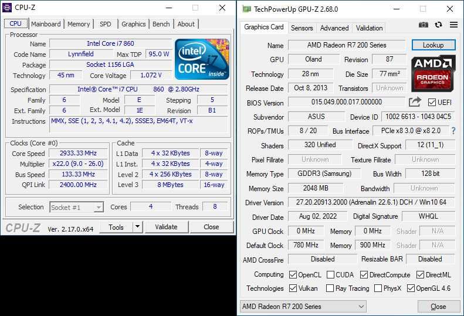Switch to the Sensors tab in GPU-Z

302,28
